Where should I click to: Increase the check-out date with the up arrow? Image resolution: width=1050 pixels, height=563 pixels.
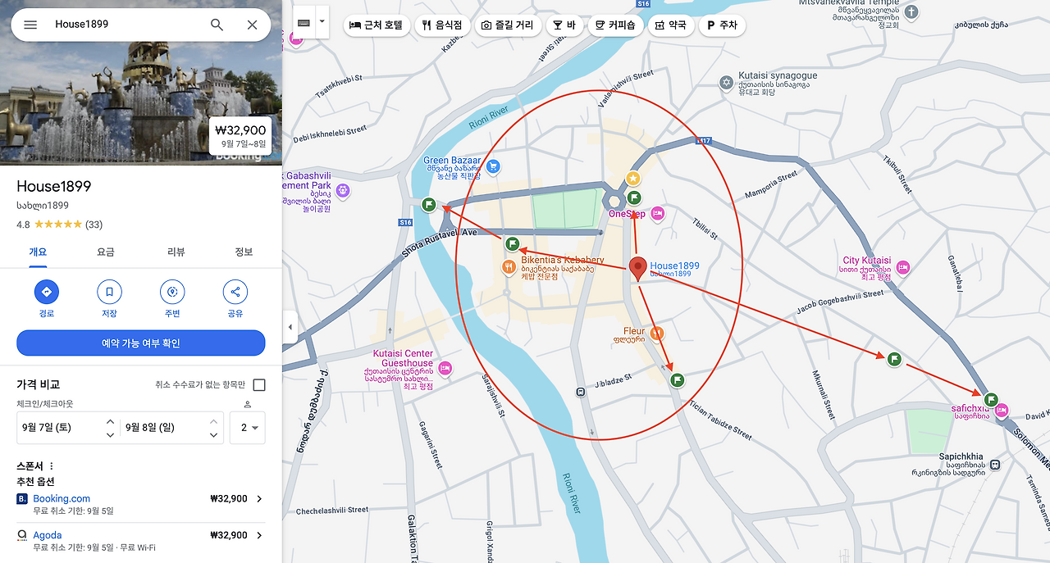coord(213,421)
